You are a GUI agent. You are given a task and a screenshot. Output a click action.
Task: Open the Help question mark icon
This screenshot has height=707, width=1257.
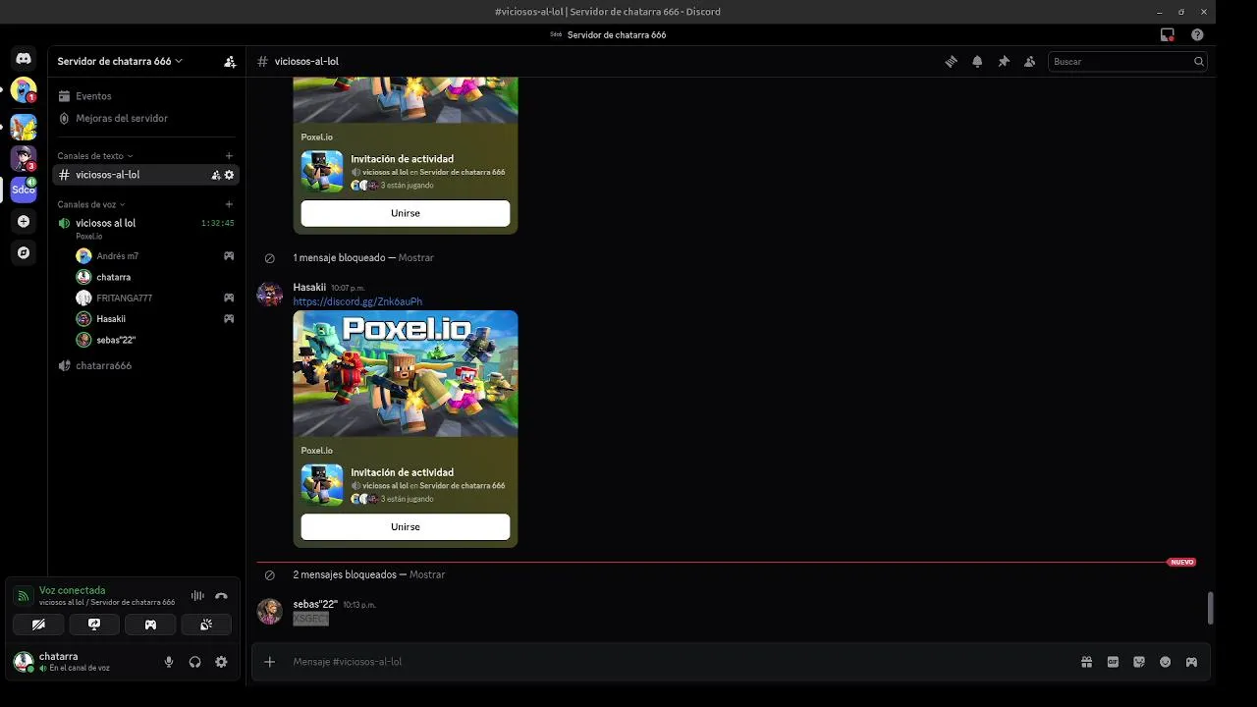point(1197,34)
